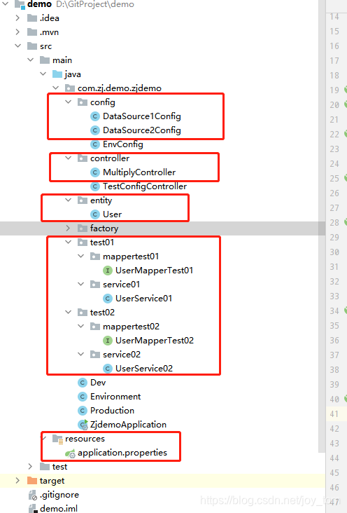Click the factory package folder icon
This screenshot has height=513, width=347.
click(x=83, y=228)
